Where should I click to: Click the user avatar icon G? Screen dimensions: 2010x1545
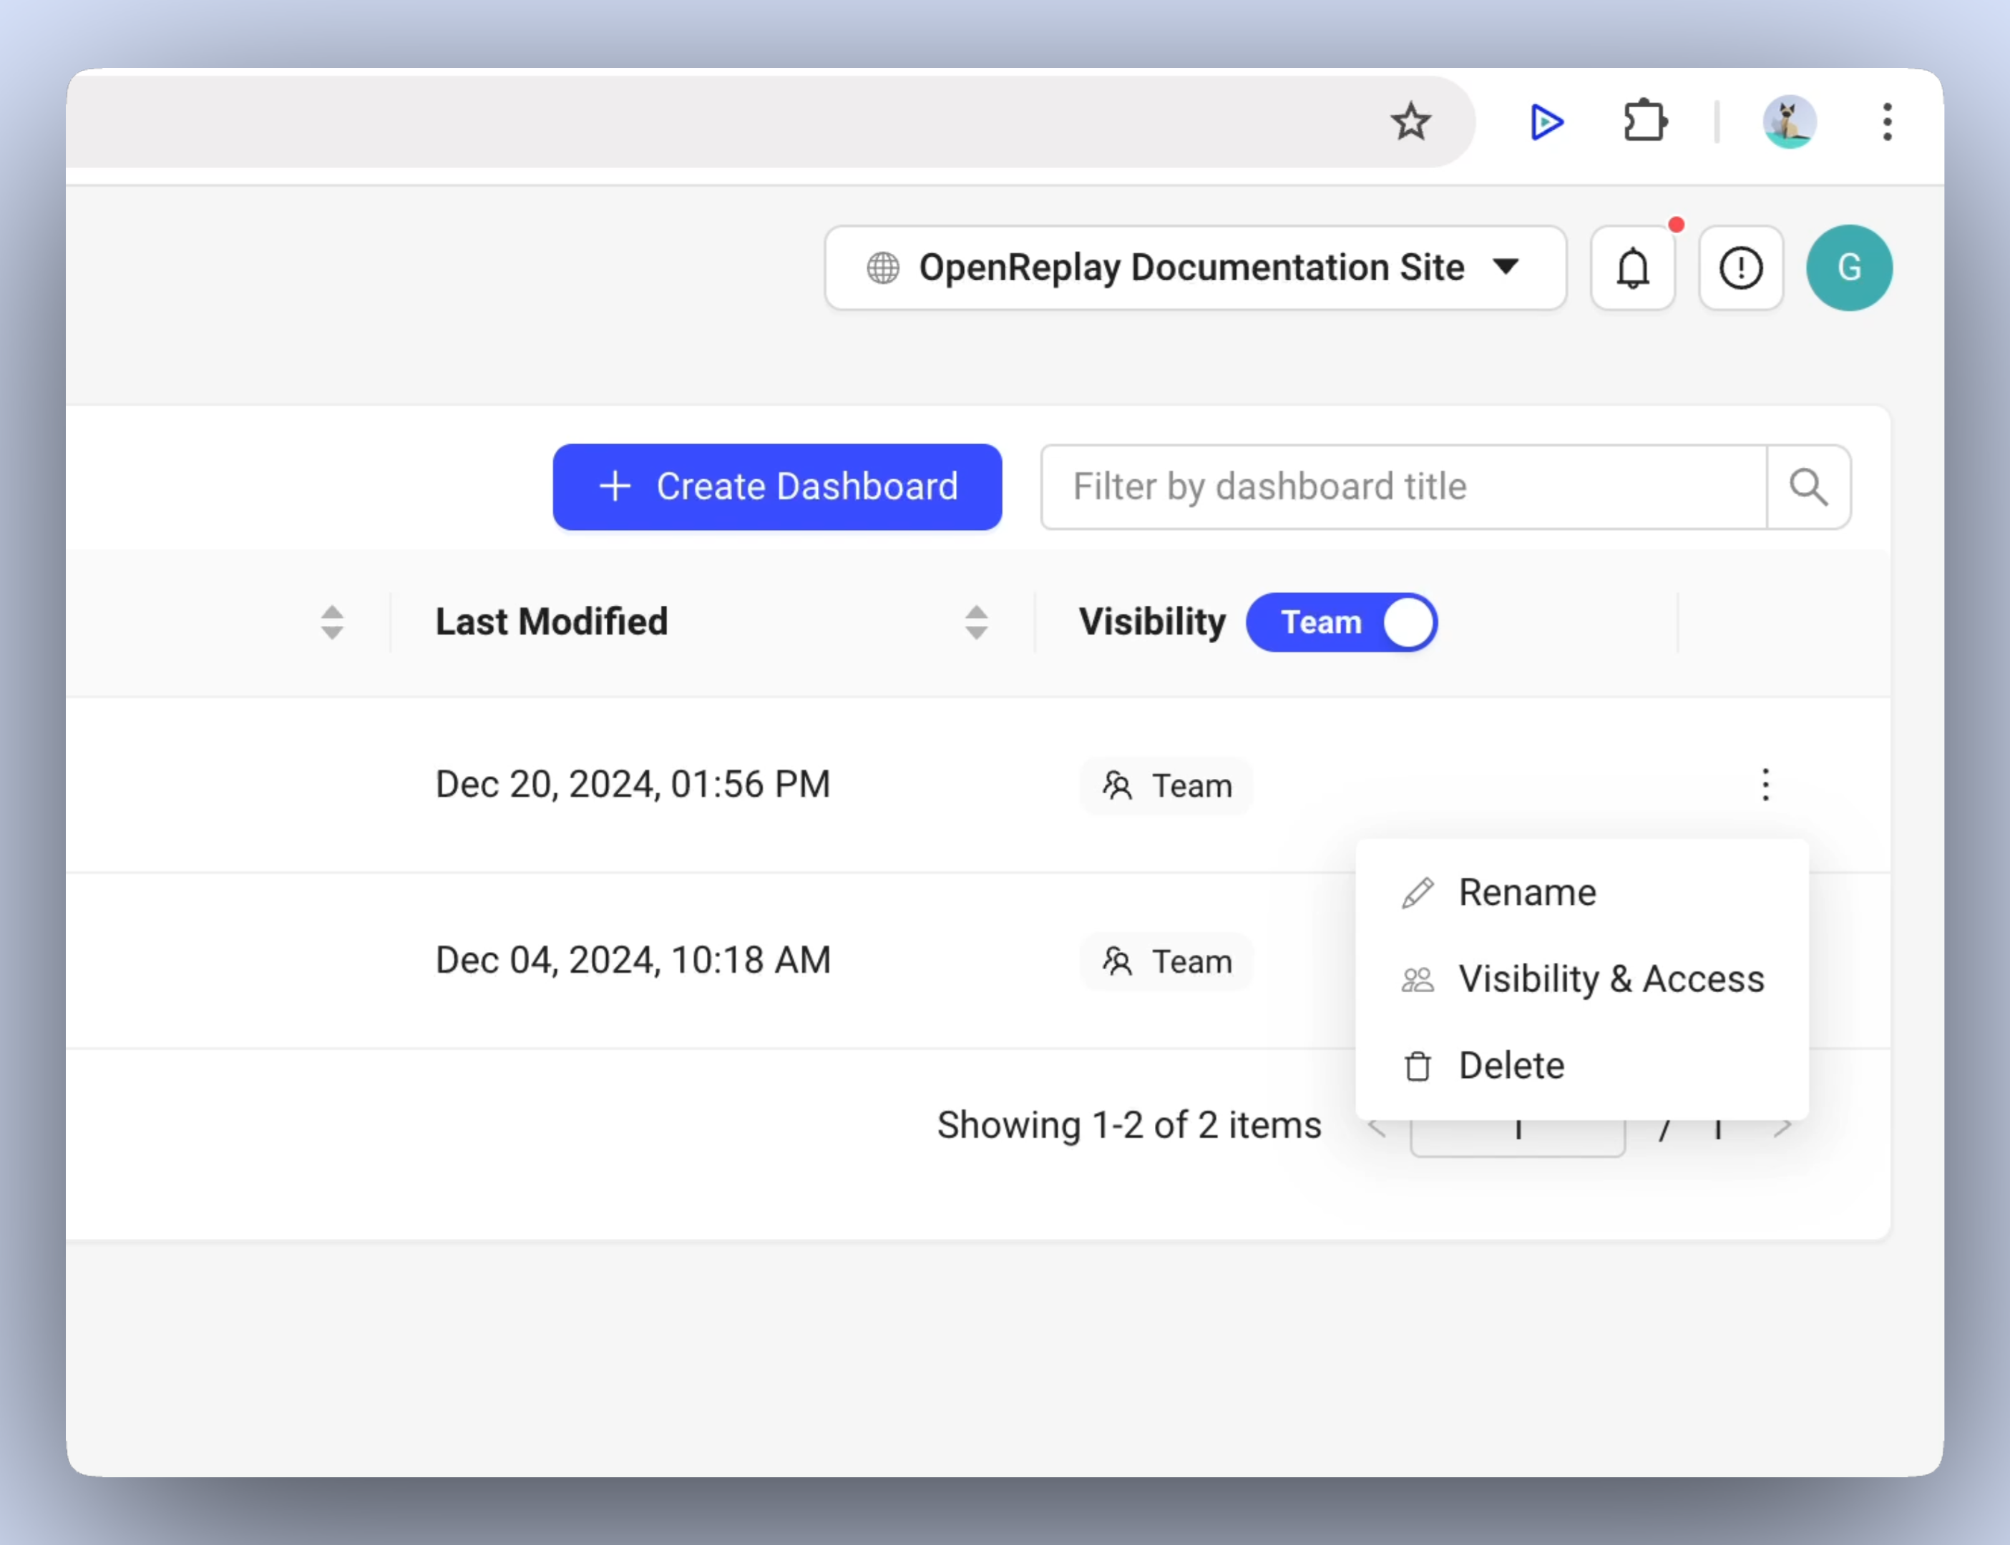click(x=1848, y=268)
